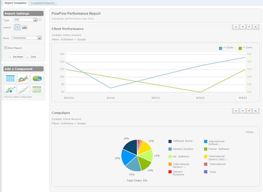Open the help icon beside Type
The height and width of the screenshot is (192, 263).
pos(40,20)
